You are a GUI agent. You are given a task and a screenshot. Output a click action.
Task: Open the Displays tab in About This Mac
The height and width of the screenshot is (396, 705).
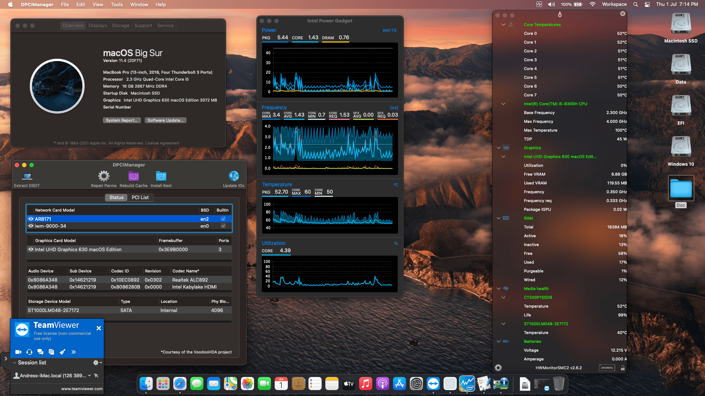(x=98, y=26)
